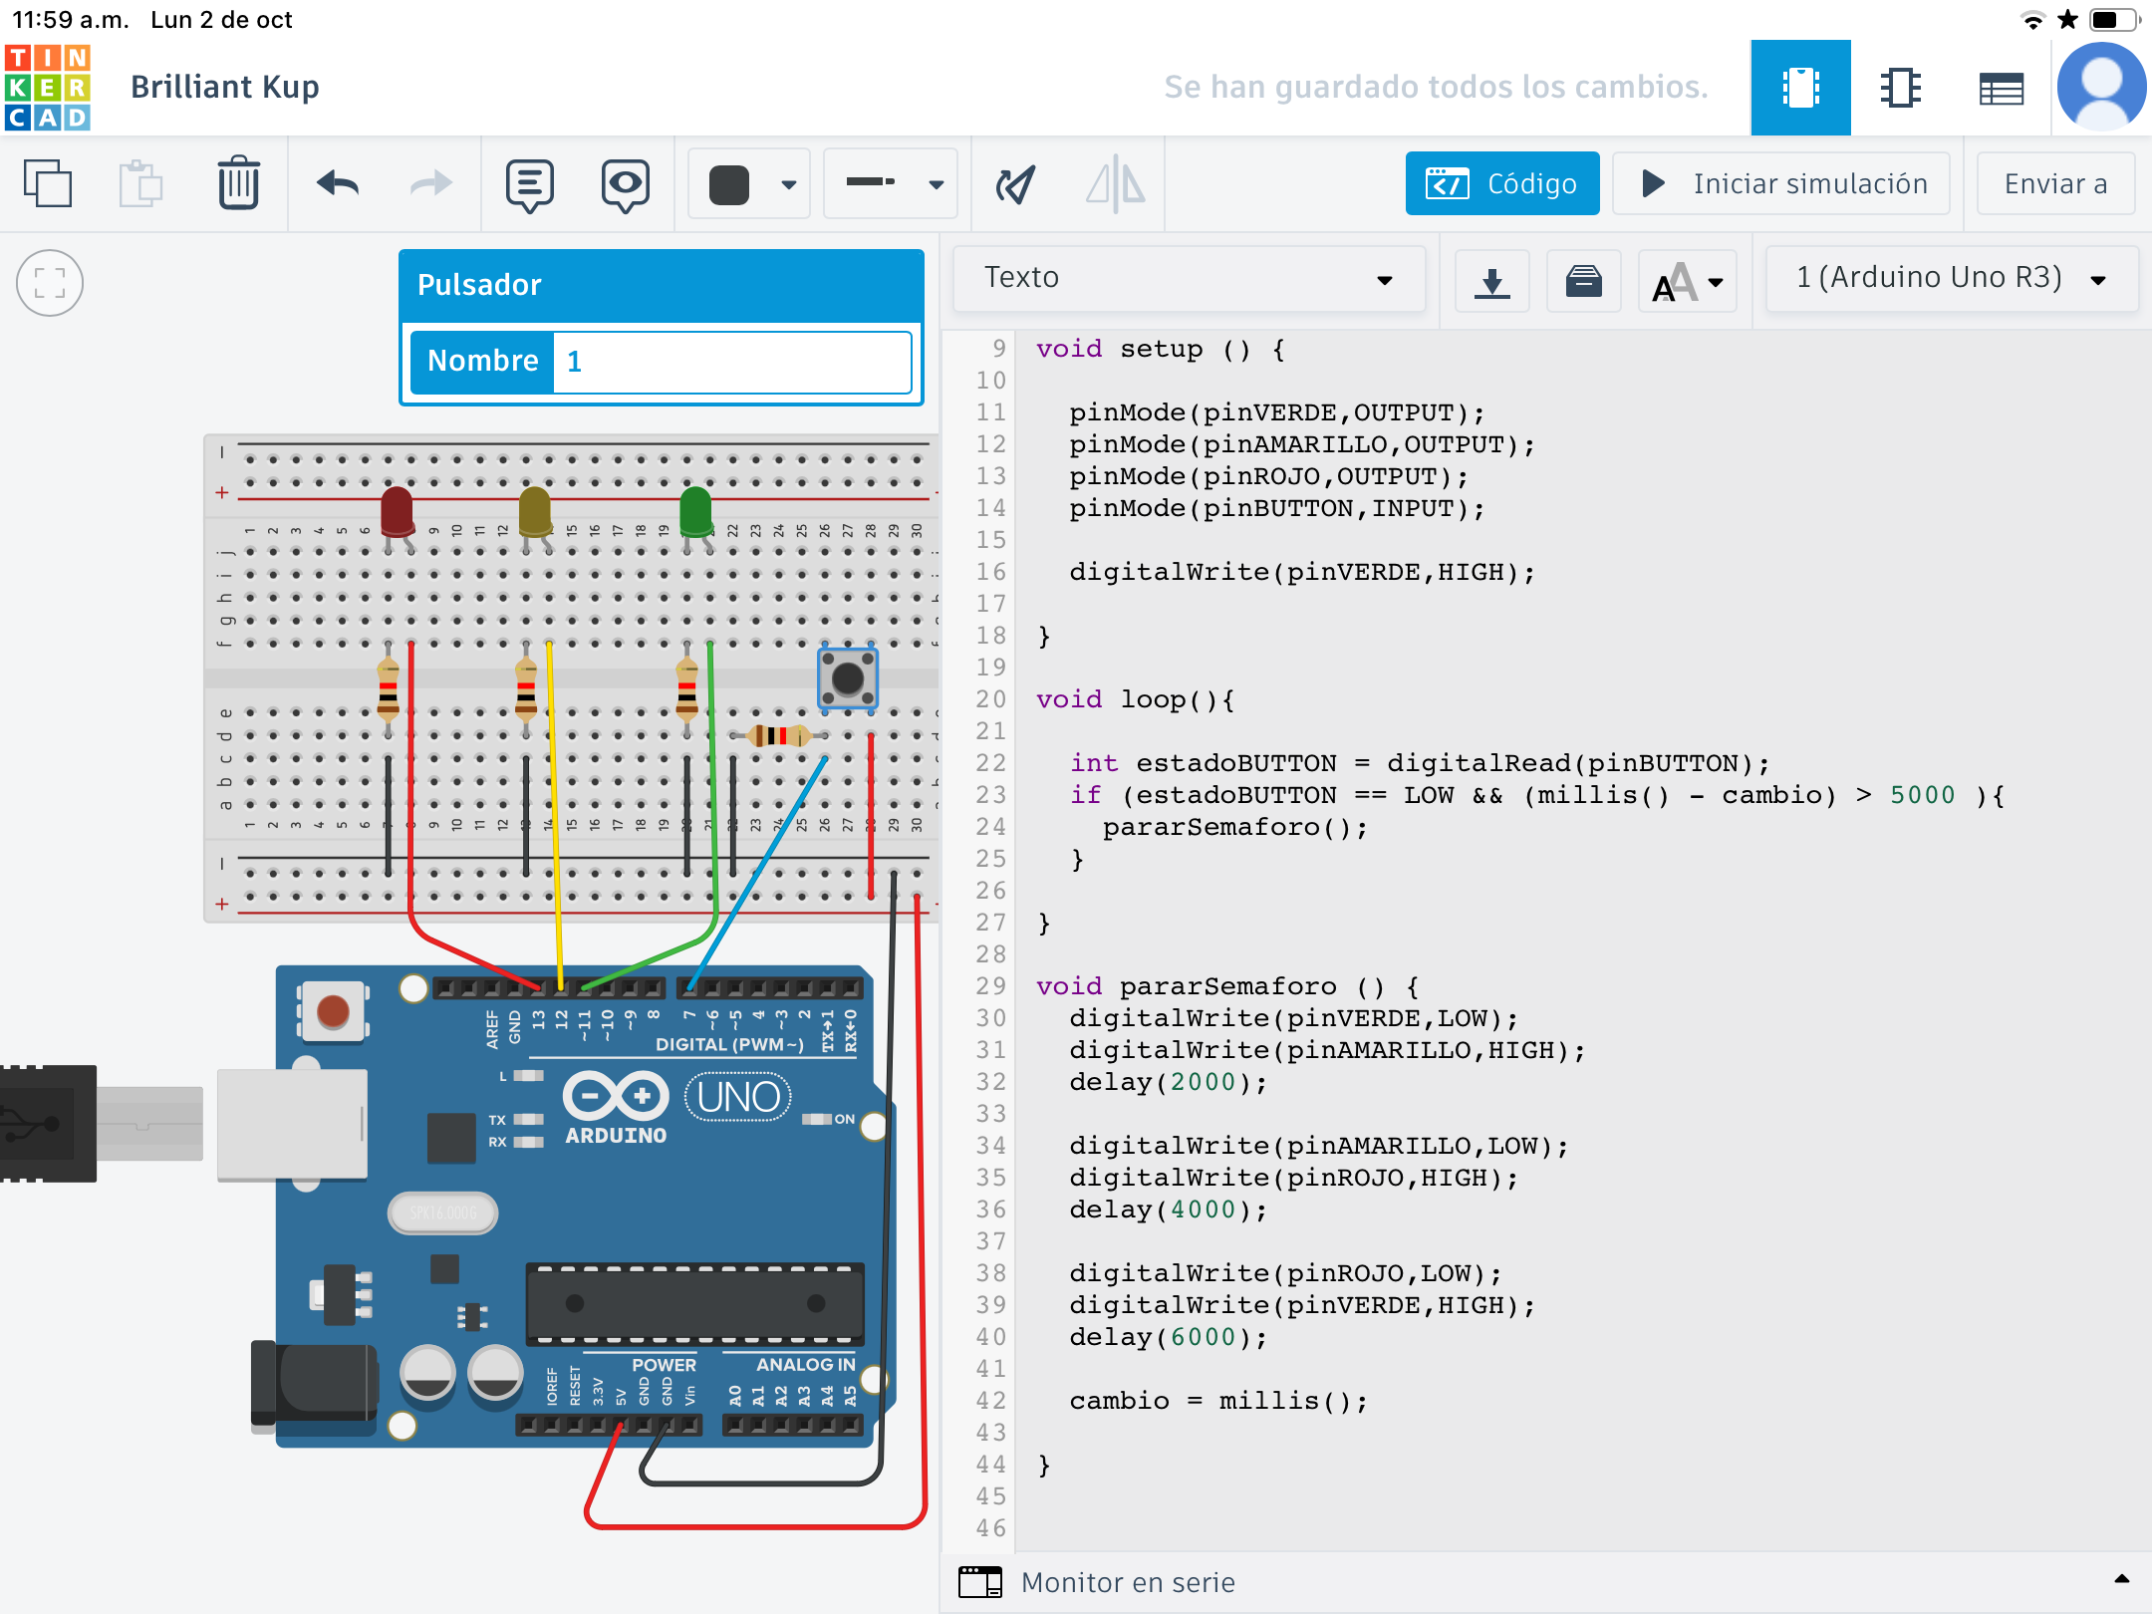Toggle the Código panel

1501,183
